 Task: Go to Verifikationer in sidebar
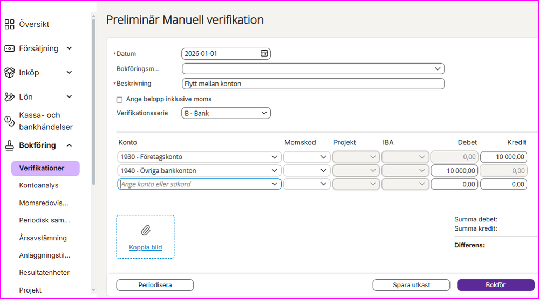(45, 168)
